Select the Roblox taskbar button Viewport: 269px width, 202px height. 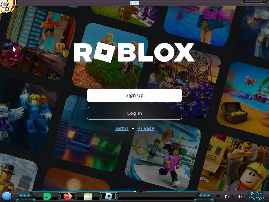(108, 196)
